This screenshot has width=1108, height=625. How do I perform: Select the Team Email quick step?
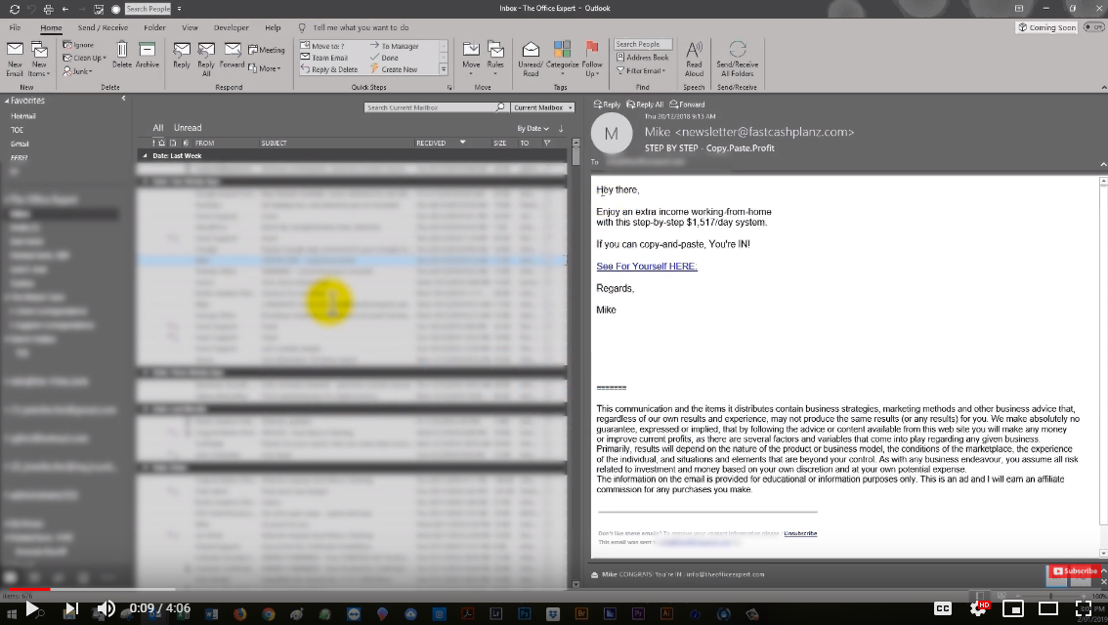pos(324,58)
